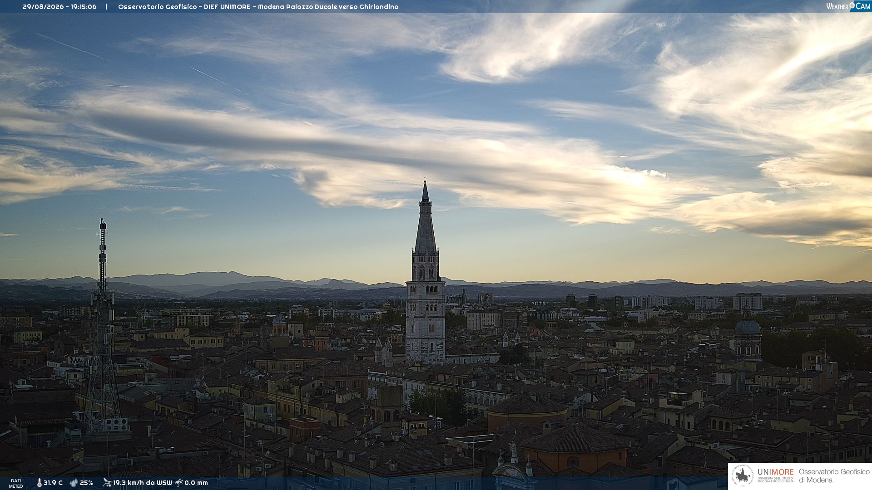872x490 pixels.
Task: Click the 31.9 C temperature reading
Action: click(x=53, y=483)
